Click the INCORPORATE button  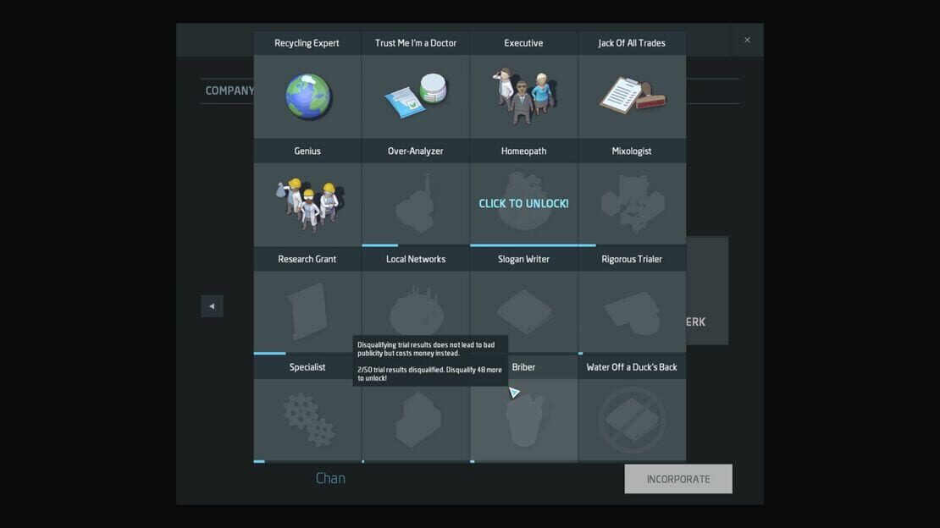click(x=678, y=479)
